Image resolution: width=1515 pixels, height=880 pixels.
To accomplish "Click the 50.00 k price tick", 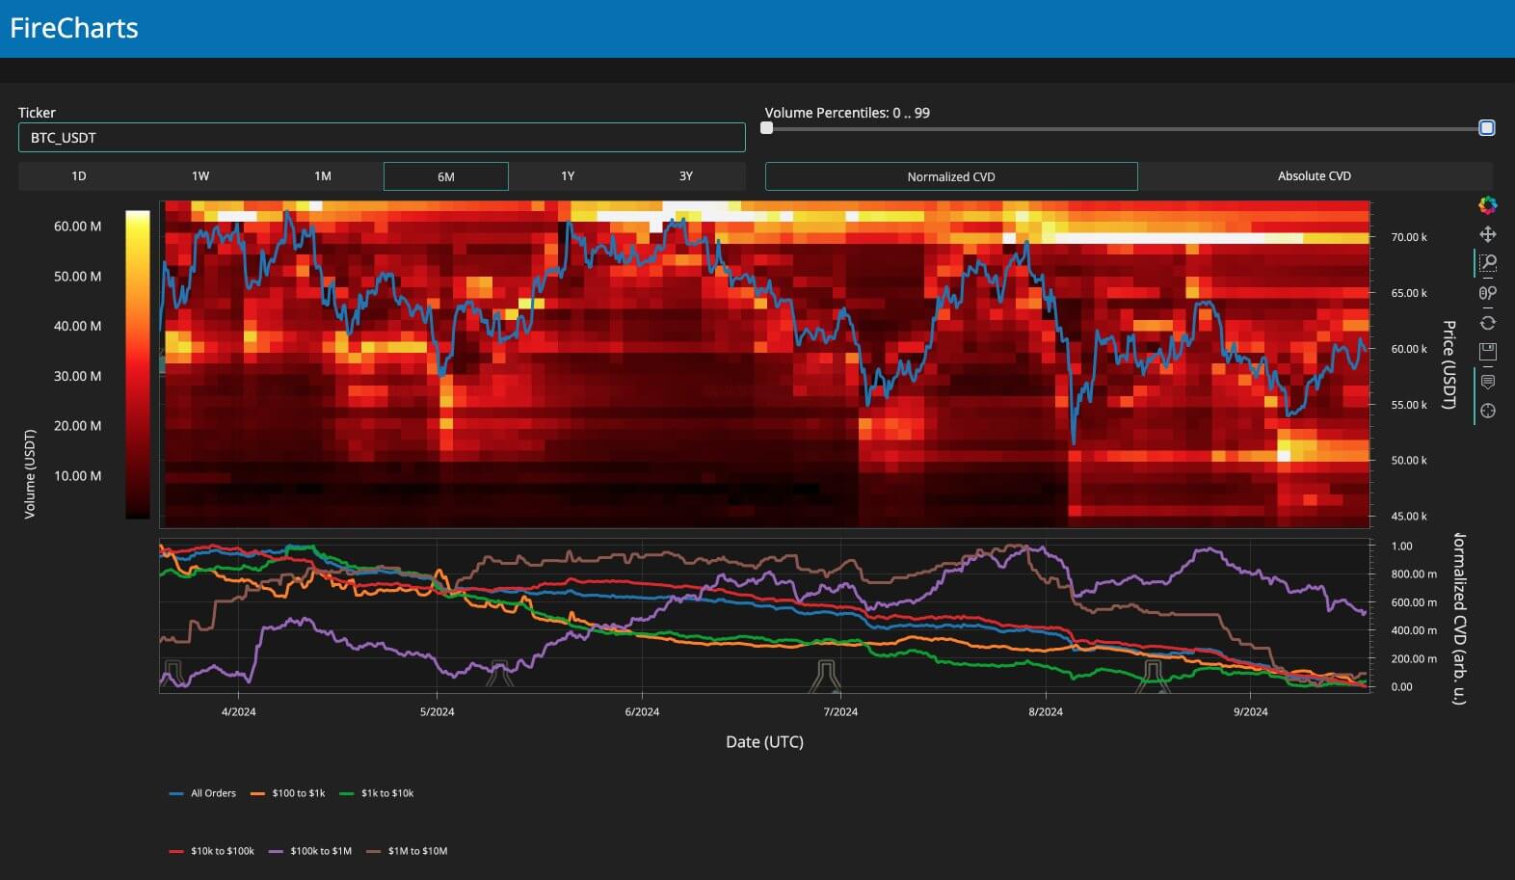I will 1409,461.
